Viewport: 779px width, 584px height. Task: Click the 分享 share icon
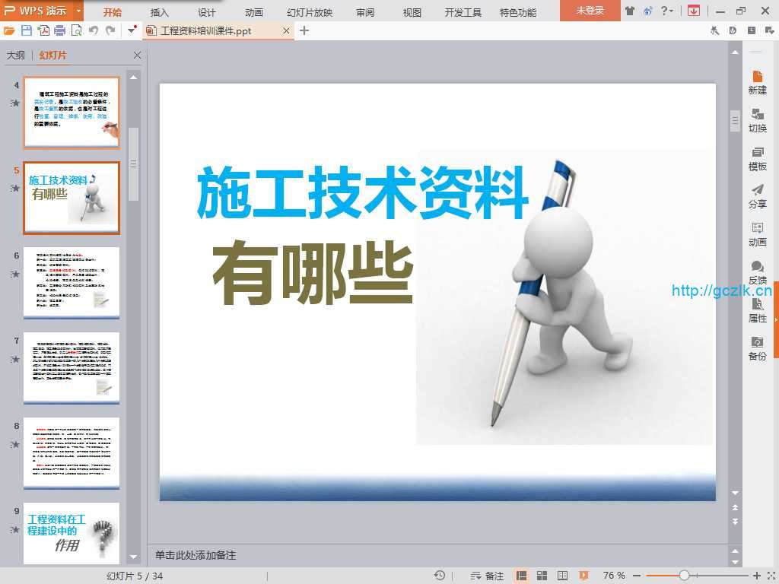tap(757, 196)
